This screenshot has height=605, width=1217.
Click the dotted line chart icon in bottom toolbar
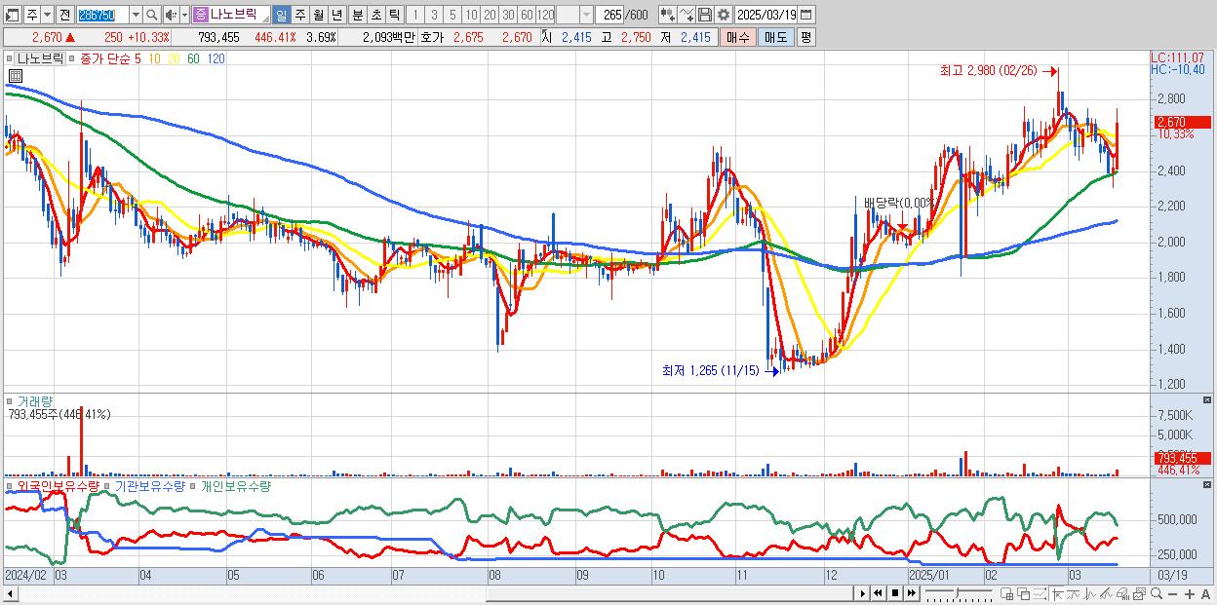point(1040,593)
